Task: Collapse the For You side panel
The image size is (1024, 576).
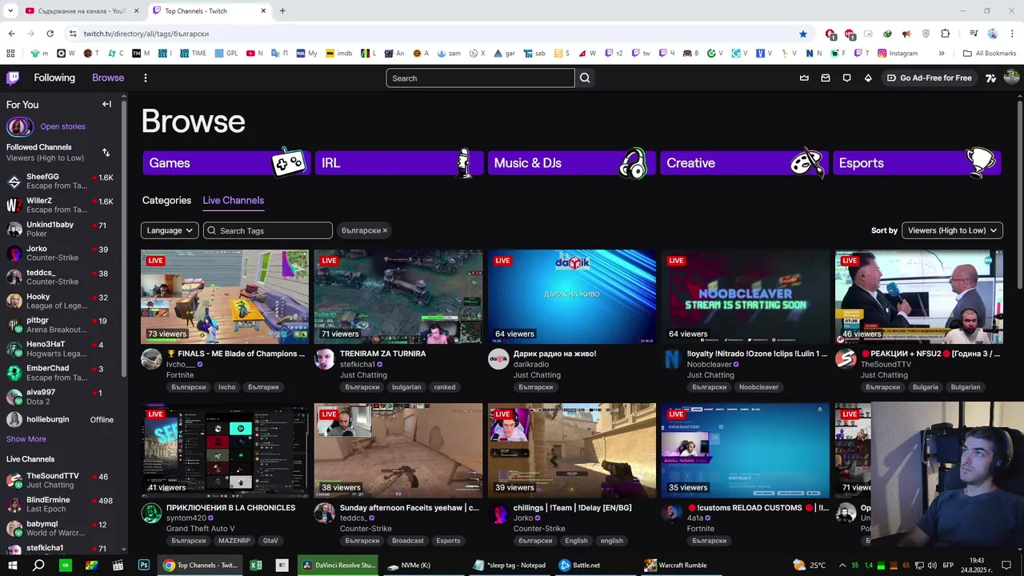Action: pyautogui.click(x=106, y=104)
